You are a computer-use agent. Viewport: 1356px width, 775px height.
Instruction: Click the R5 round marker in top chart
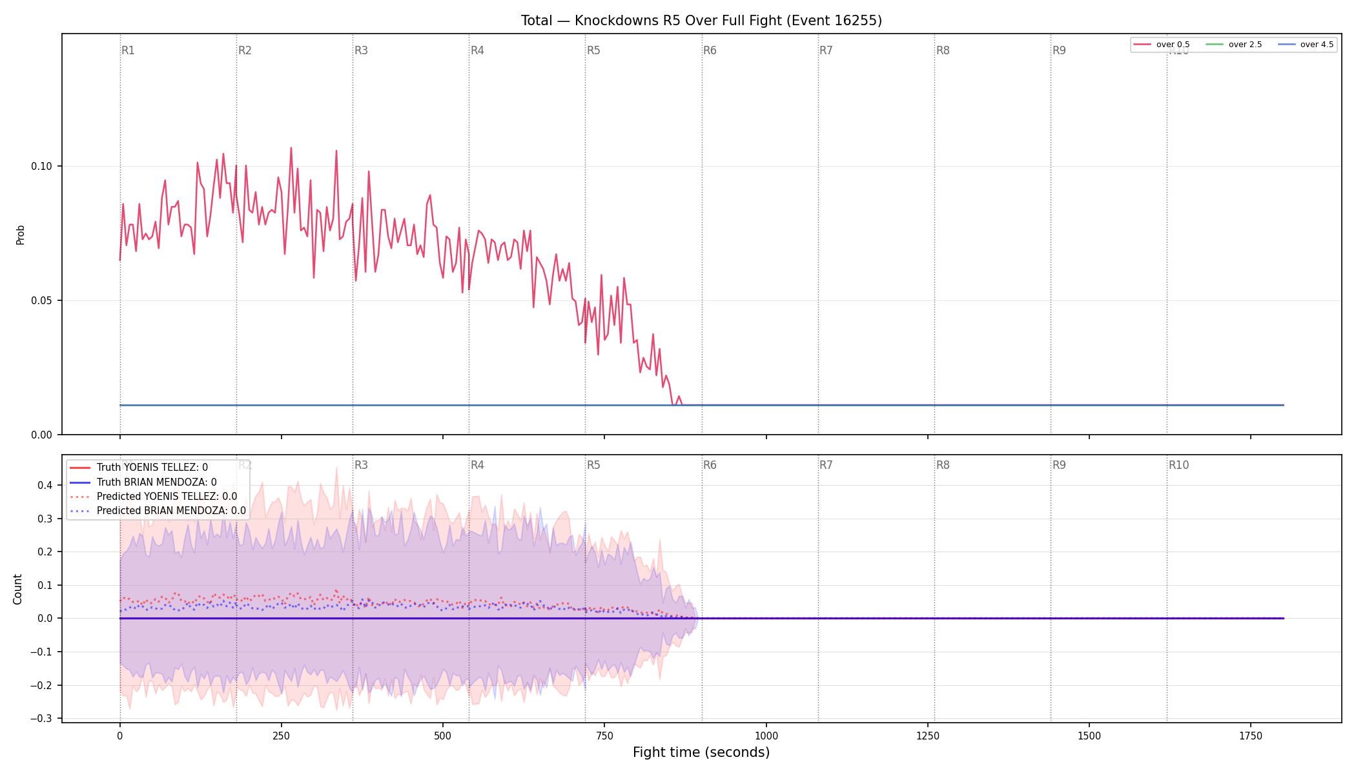[x=593, y=50]
